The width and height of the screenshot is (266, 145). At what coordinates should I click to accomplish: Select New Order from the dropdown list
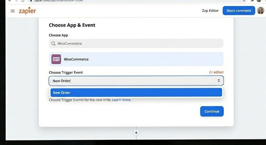136,93
